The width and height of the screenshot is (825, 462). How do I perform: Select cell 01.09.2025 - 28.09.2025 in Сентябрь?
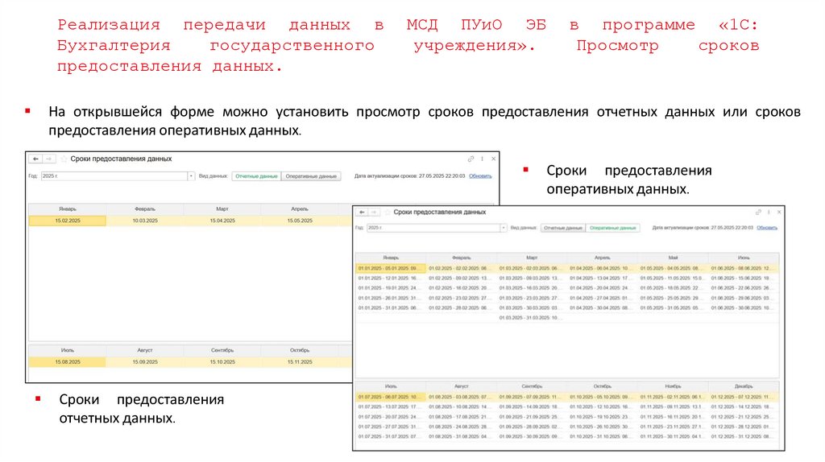pyautogui.click(x=532, y=427)
